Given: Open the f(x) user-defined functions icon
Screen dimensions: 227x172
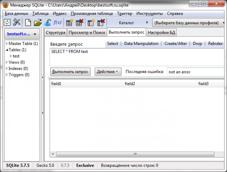Looking at the screenshot, I should tap(58, 22).
